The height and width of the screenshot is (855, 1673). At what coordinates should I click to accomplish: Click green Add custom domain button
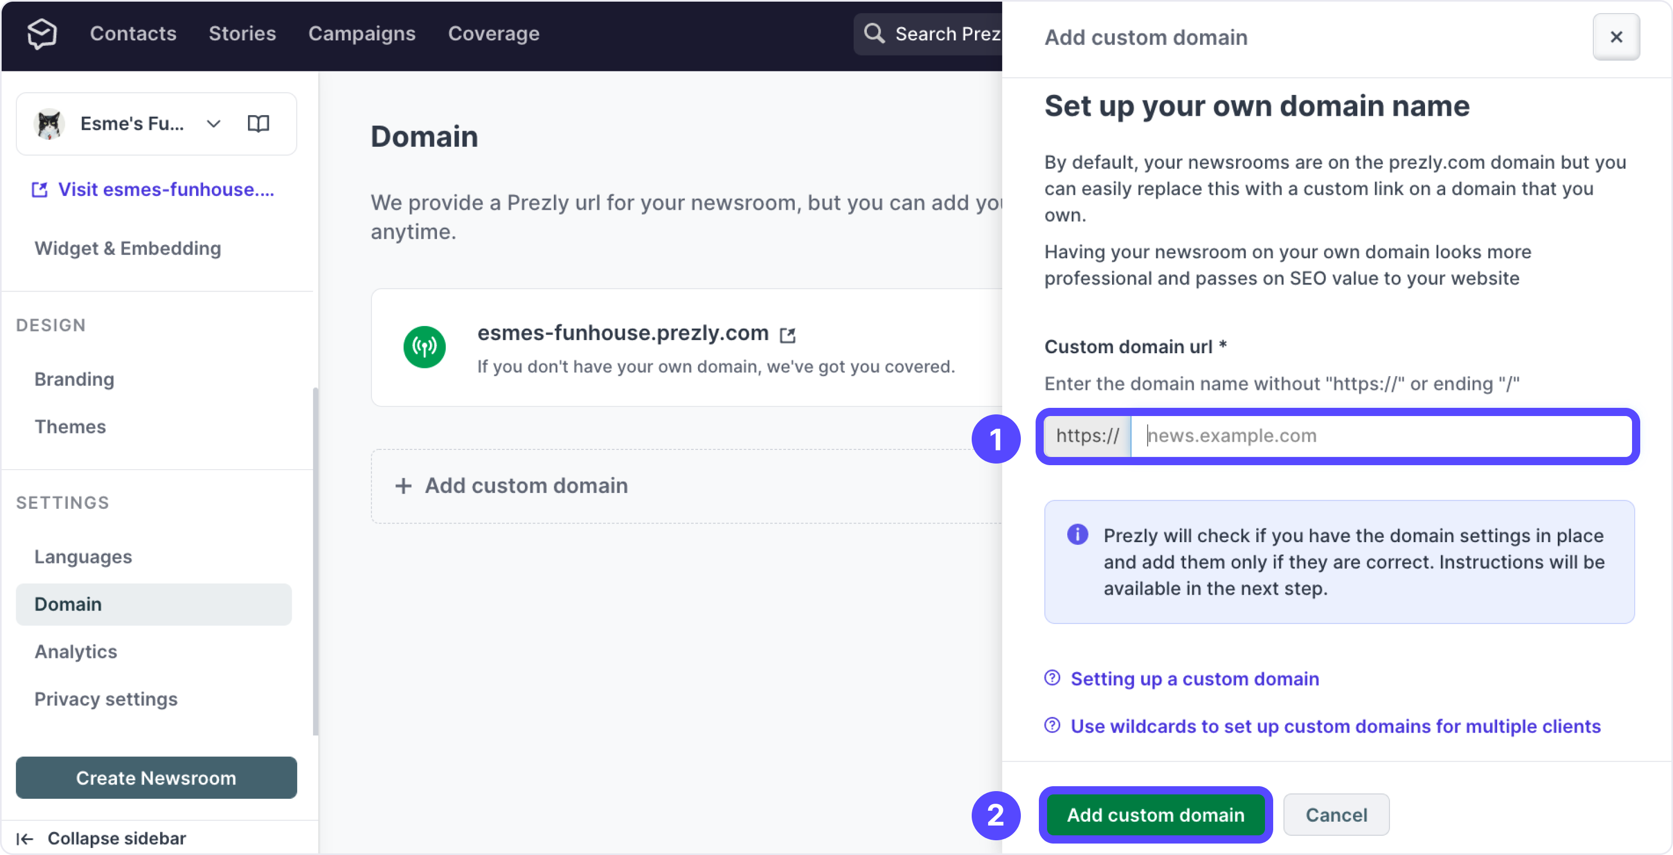[1155, 815]
